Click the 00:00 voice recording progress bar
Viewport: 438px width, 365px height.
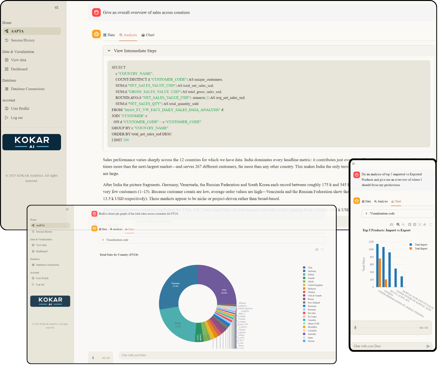pos(391,327)
